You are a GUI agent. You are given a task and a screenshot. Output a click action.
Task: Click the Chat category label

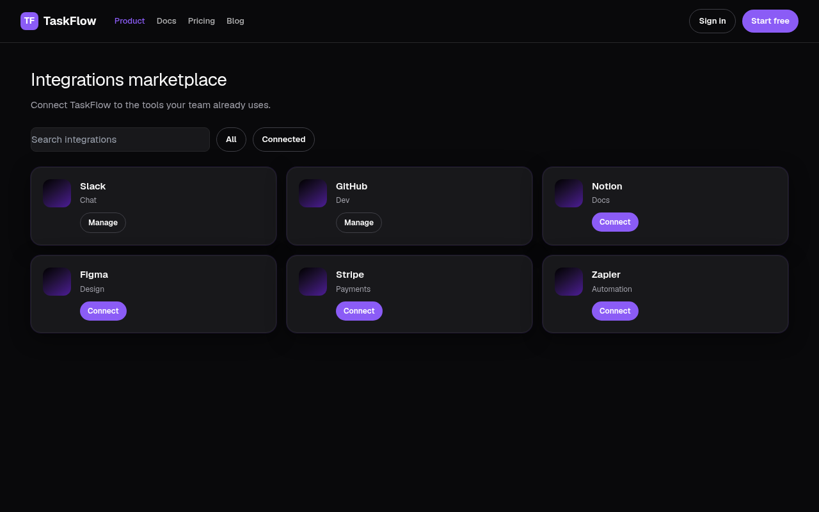coord(88,200)
